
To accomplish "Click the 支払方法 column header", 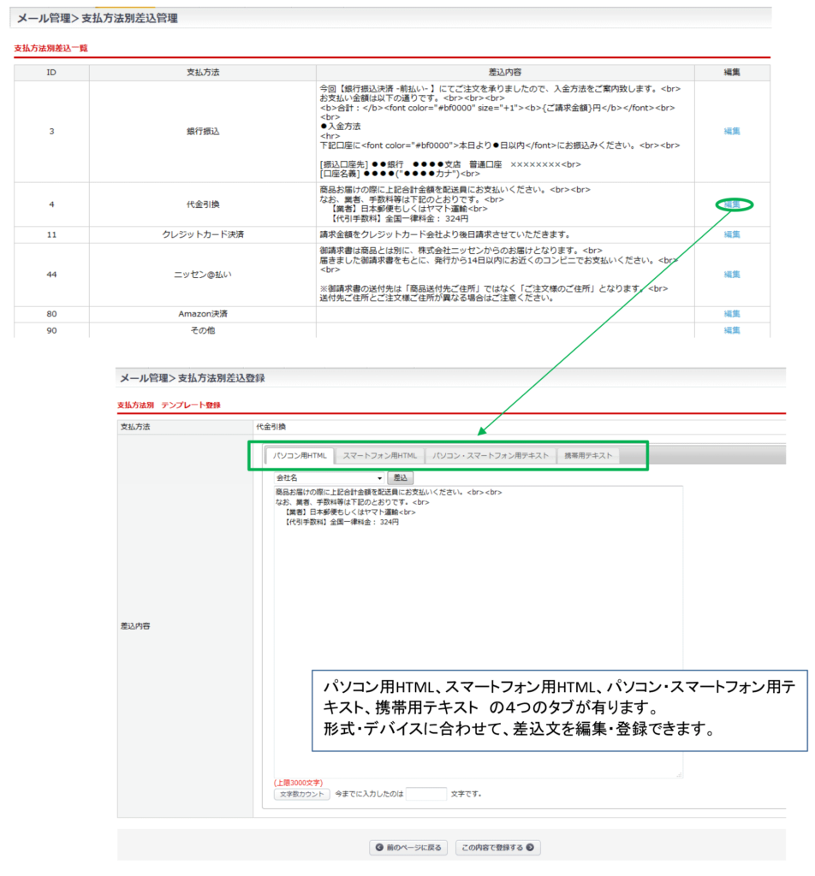I will coord(203,73).
